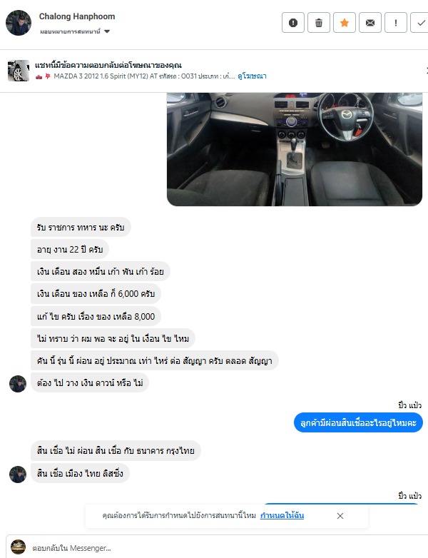Screen dimensions: 428x558
Task: Click the page avatar beside reply box
Action: tap(18, 547)
